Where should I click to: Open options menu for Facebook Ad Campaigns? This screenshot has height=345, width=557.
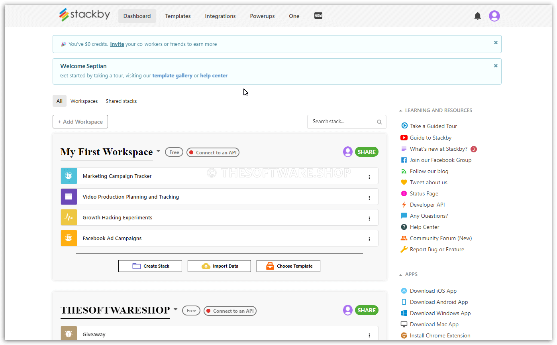coord(369,239)
